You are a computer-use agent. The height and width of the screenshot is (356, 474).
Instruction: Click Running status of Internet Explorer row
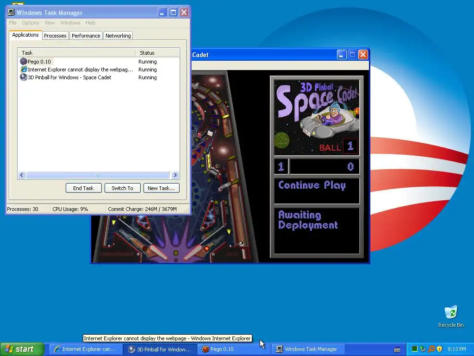click(x=148, y=70)
